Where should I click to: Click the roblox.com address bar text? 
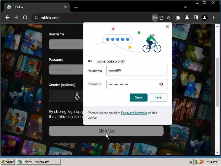coord(50,18)
